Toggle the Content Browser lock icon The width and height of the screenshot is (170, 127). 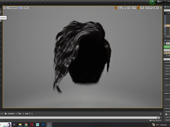pos(160,114)
